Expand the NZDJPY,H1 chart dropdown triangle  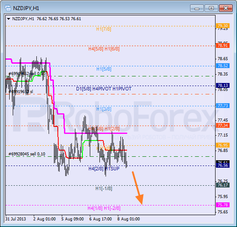click(x=8, y=19)
